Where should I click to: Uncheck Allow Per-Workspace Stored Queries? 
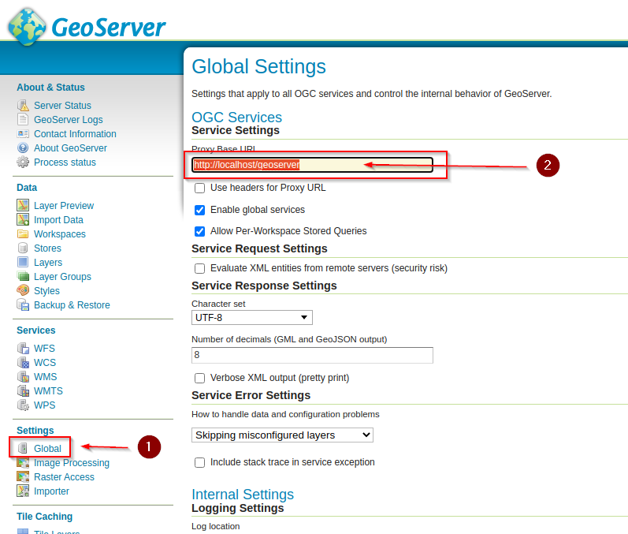[x=199, y=231]
